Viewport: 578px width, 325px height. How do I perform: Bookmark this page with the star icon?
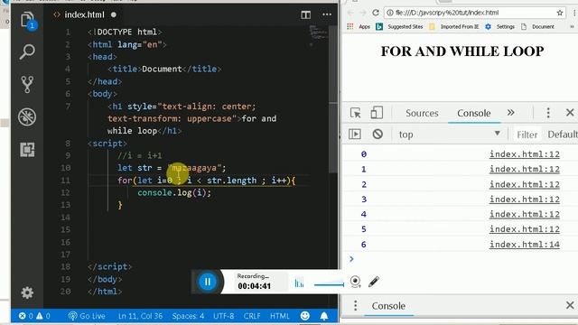560,13
